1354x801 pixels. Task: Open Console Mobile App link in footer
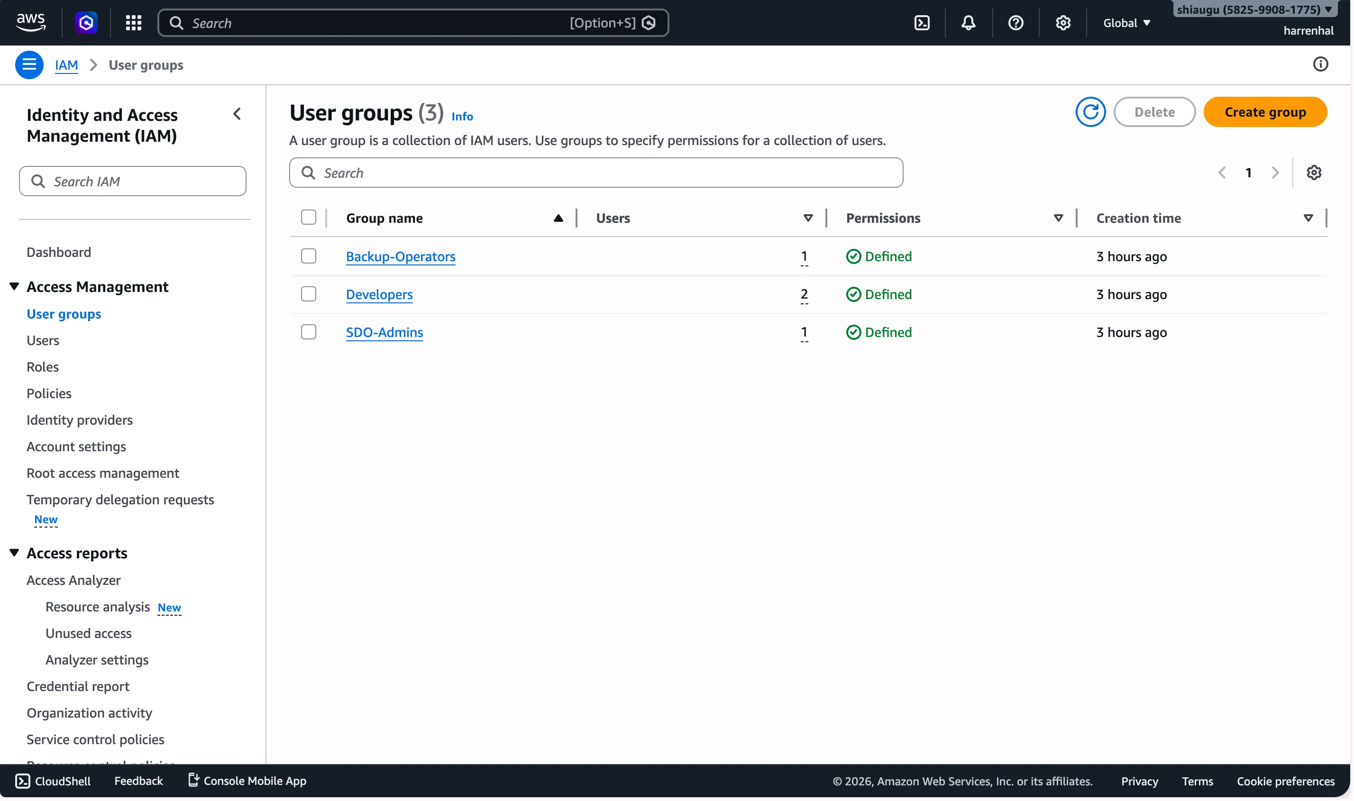click(247, 781)
